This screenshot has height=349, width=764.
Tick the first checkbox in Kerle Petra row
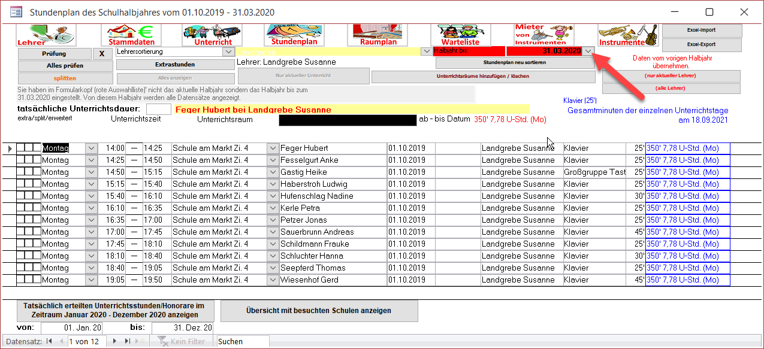20,208
